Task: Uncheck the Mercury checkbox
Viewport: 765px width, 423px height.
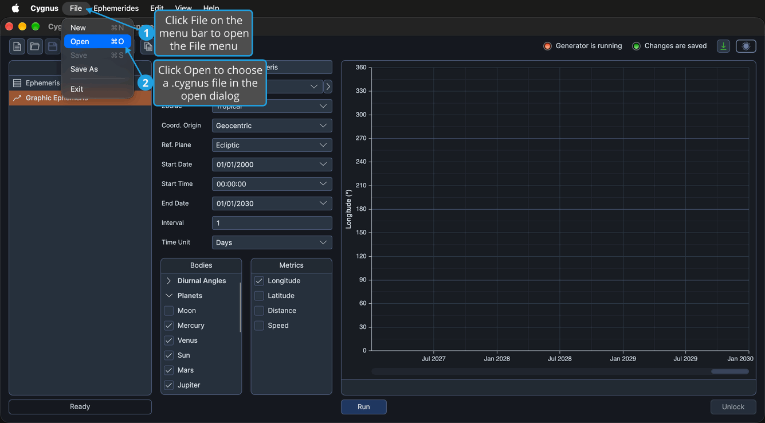Action: [x=169, y=326]
